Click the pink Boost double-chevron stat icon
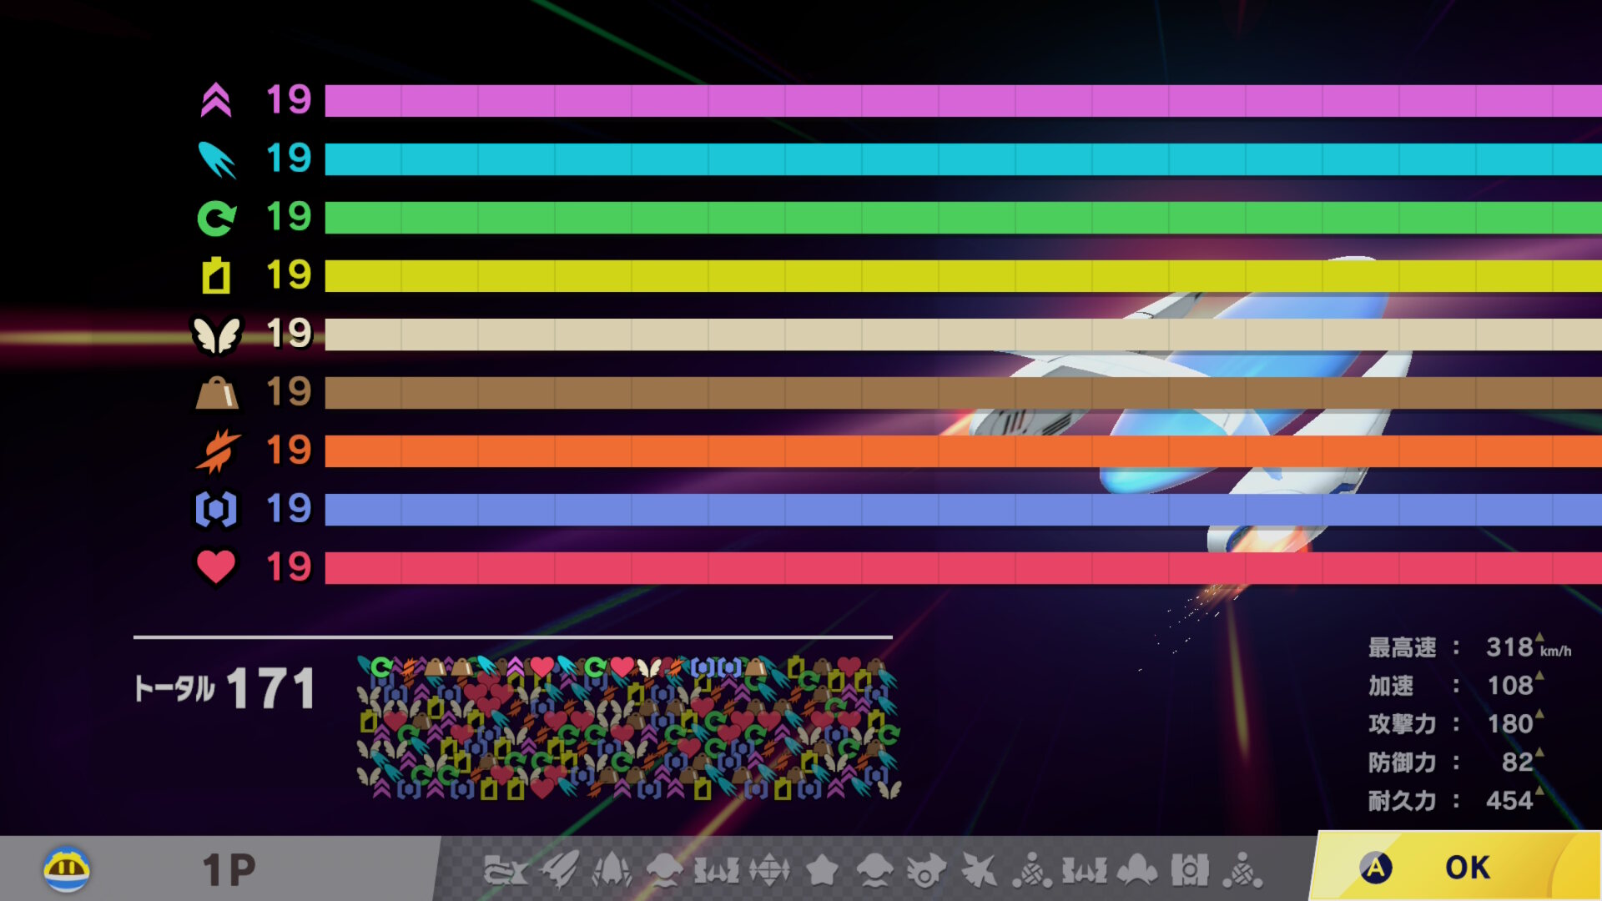This screenshot has width=1602, height=901. 216,101
